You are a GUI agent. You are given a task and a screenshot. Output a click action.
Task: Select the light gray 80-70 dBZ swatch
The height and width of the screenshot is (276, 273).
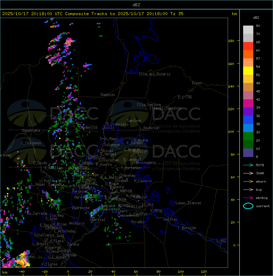[x=248, y=30]
